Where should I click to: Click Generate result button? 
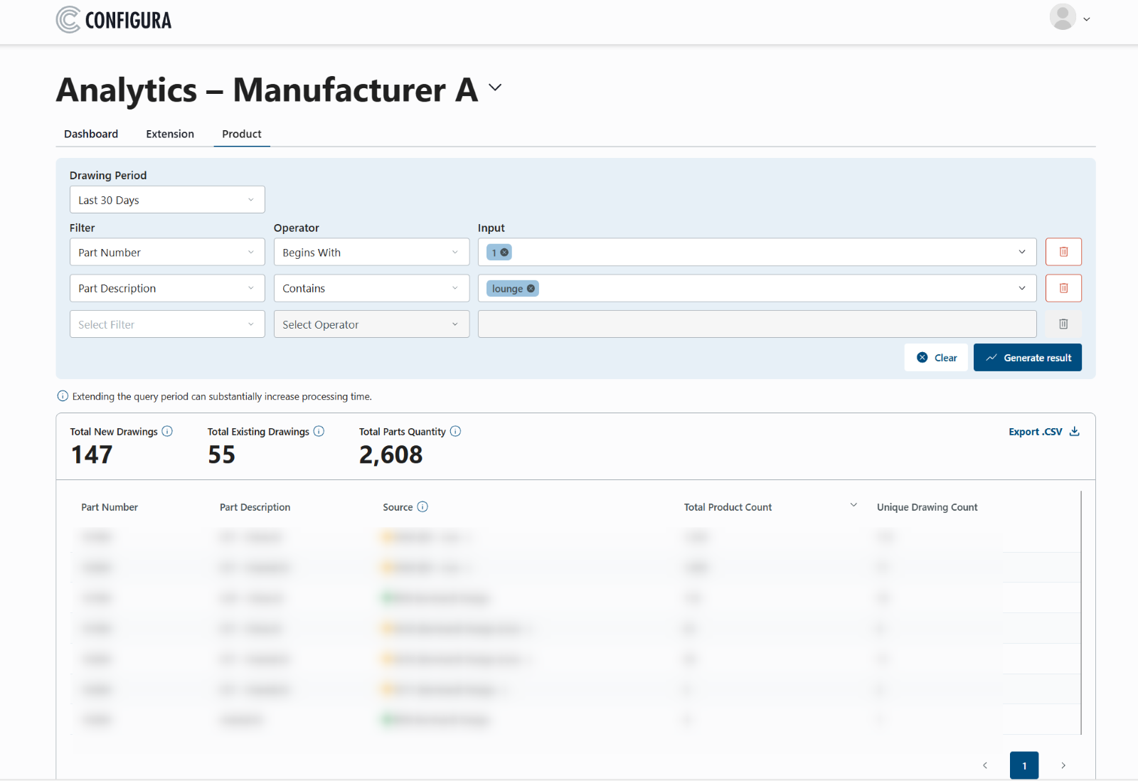(x=1028, y=358)
